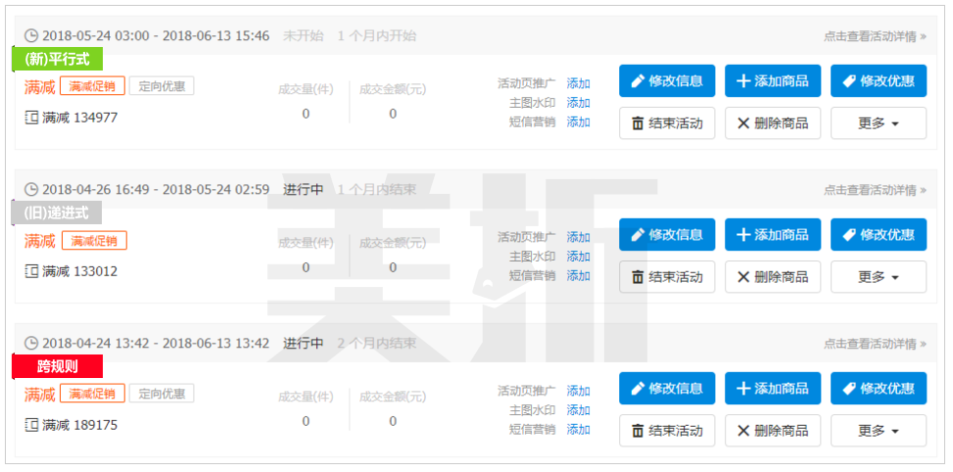This screenshot has height=472, width=953.
Task: Select activity name text 满减 134977
Action: pyautogui.click(x=79, y=118)
